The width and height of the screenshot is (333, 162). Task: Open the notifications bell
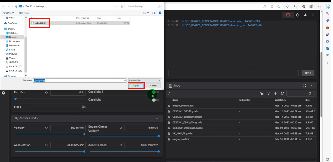pyautogui.click(x=298, y=15)
